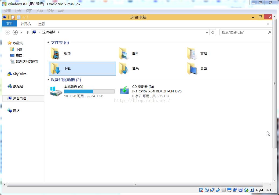Click the 这台电脑 breadcrumb in the address bar

49,32
